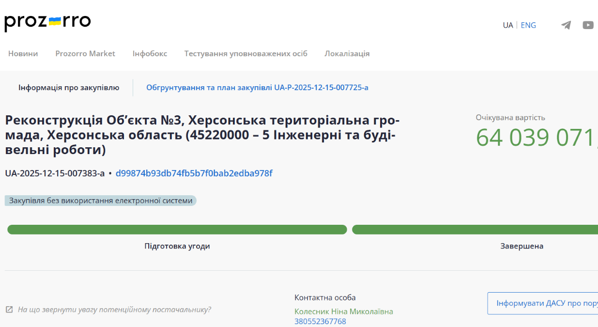Click the Підготовка угоди progress bar

177,230
